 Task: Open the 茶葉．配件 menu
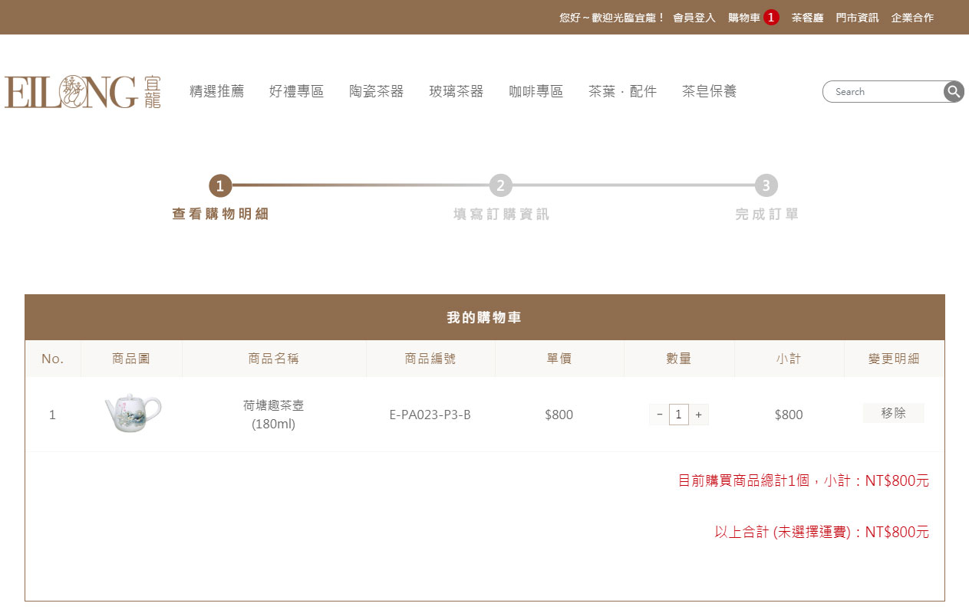(622, 92)
